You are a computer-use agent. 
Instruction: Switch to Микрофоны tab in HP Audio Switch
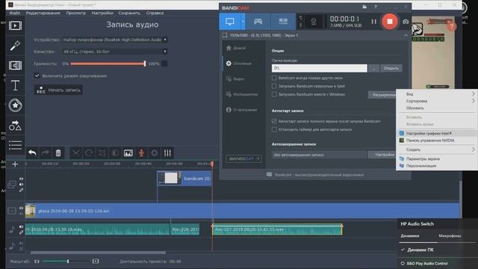pyautogui.click(x=450, y=236)
